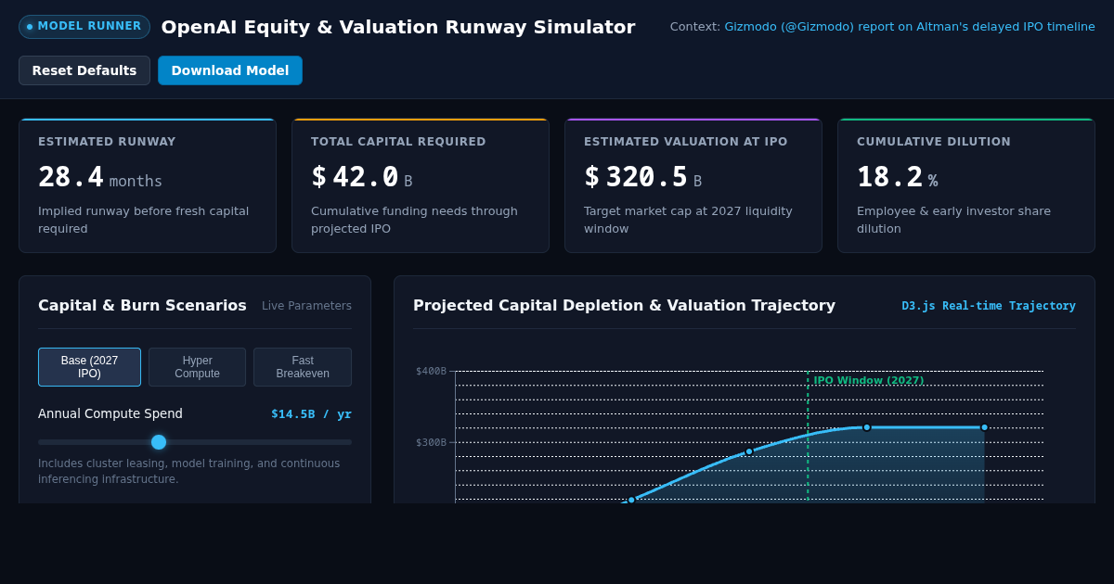Choose the Fast Breakeven scenario
This screenshot has height=584, width=1114.
303,367
